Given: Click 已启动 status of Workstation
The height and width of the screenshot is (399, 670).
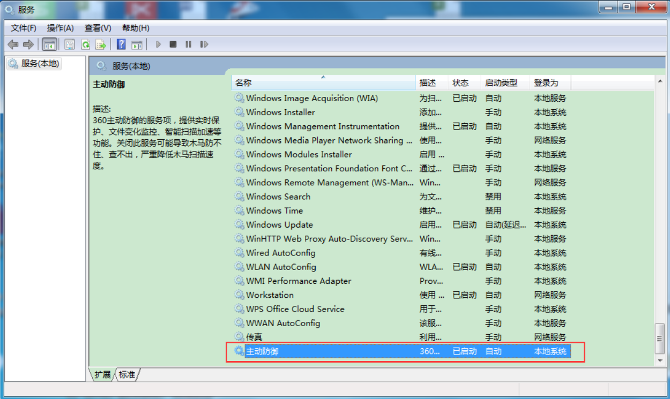Looking at the screenshot, I should click(464, 295).
